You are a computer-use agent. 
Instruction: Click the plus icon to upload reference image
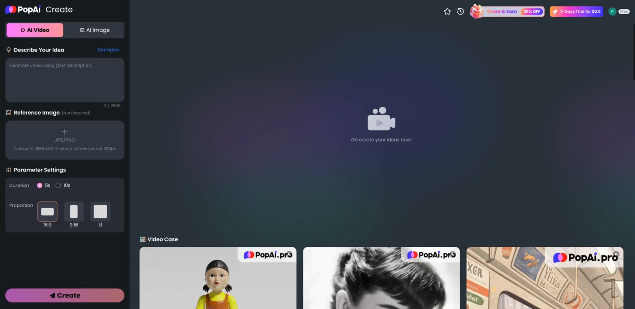[x=65, y=132]
